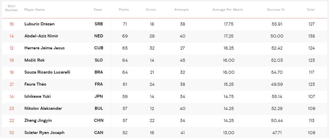Sort table by Attempts header

coord(182,10)
